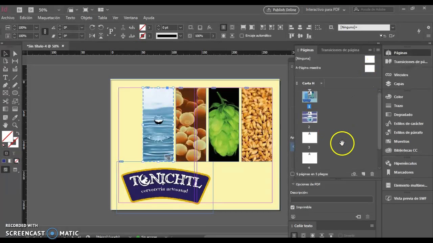The image size is (433, 243).
Task: Apply gradient button in toolbox
Action: [x=10, y=161]
